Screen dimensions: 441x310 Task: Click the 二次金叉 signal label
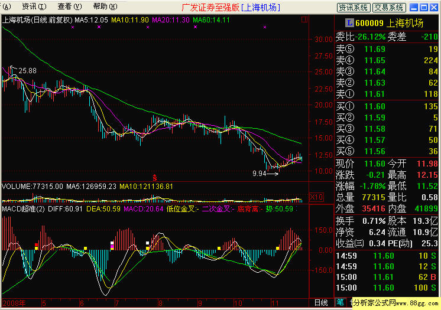218,209
